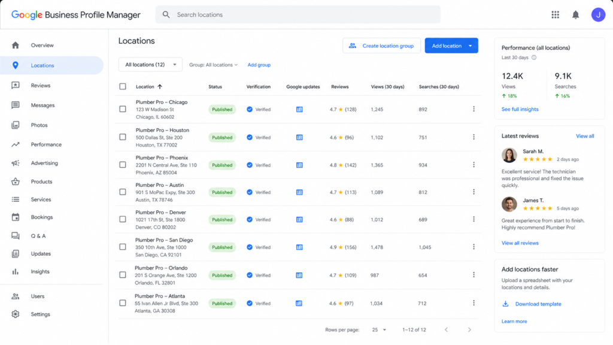Open the Google apps grid icon

tap(555, 15)
